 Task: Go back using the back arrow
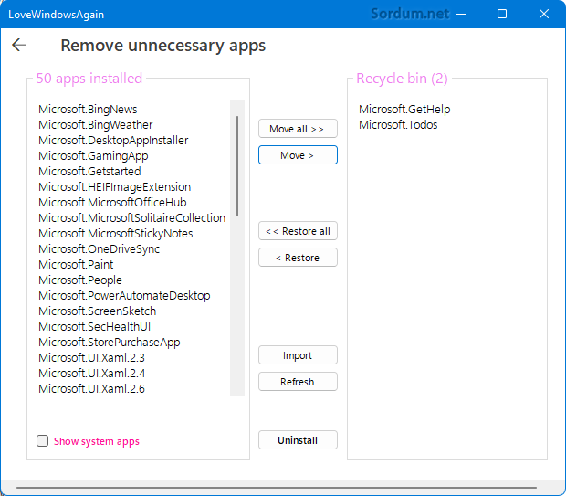coord(19,45)
